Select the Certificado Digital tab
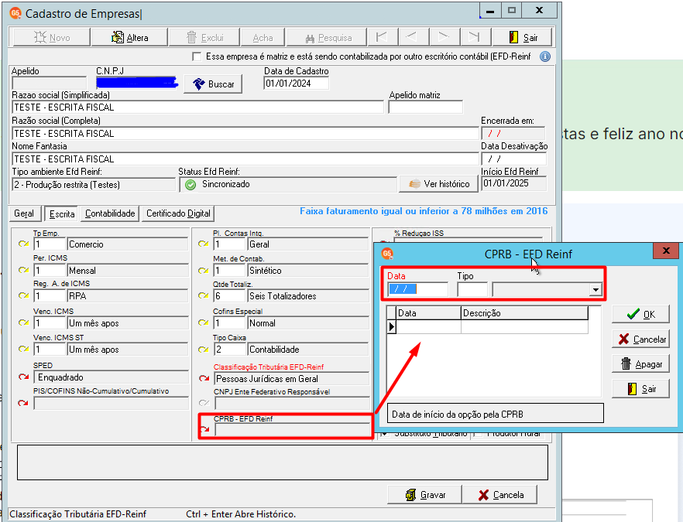 click(x=178, y=213)
